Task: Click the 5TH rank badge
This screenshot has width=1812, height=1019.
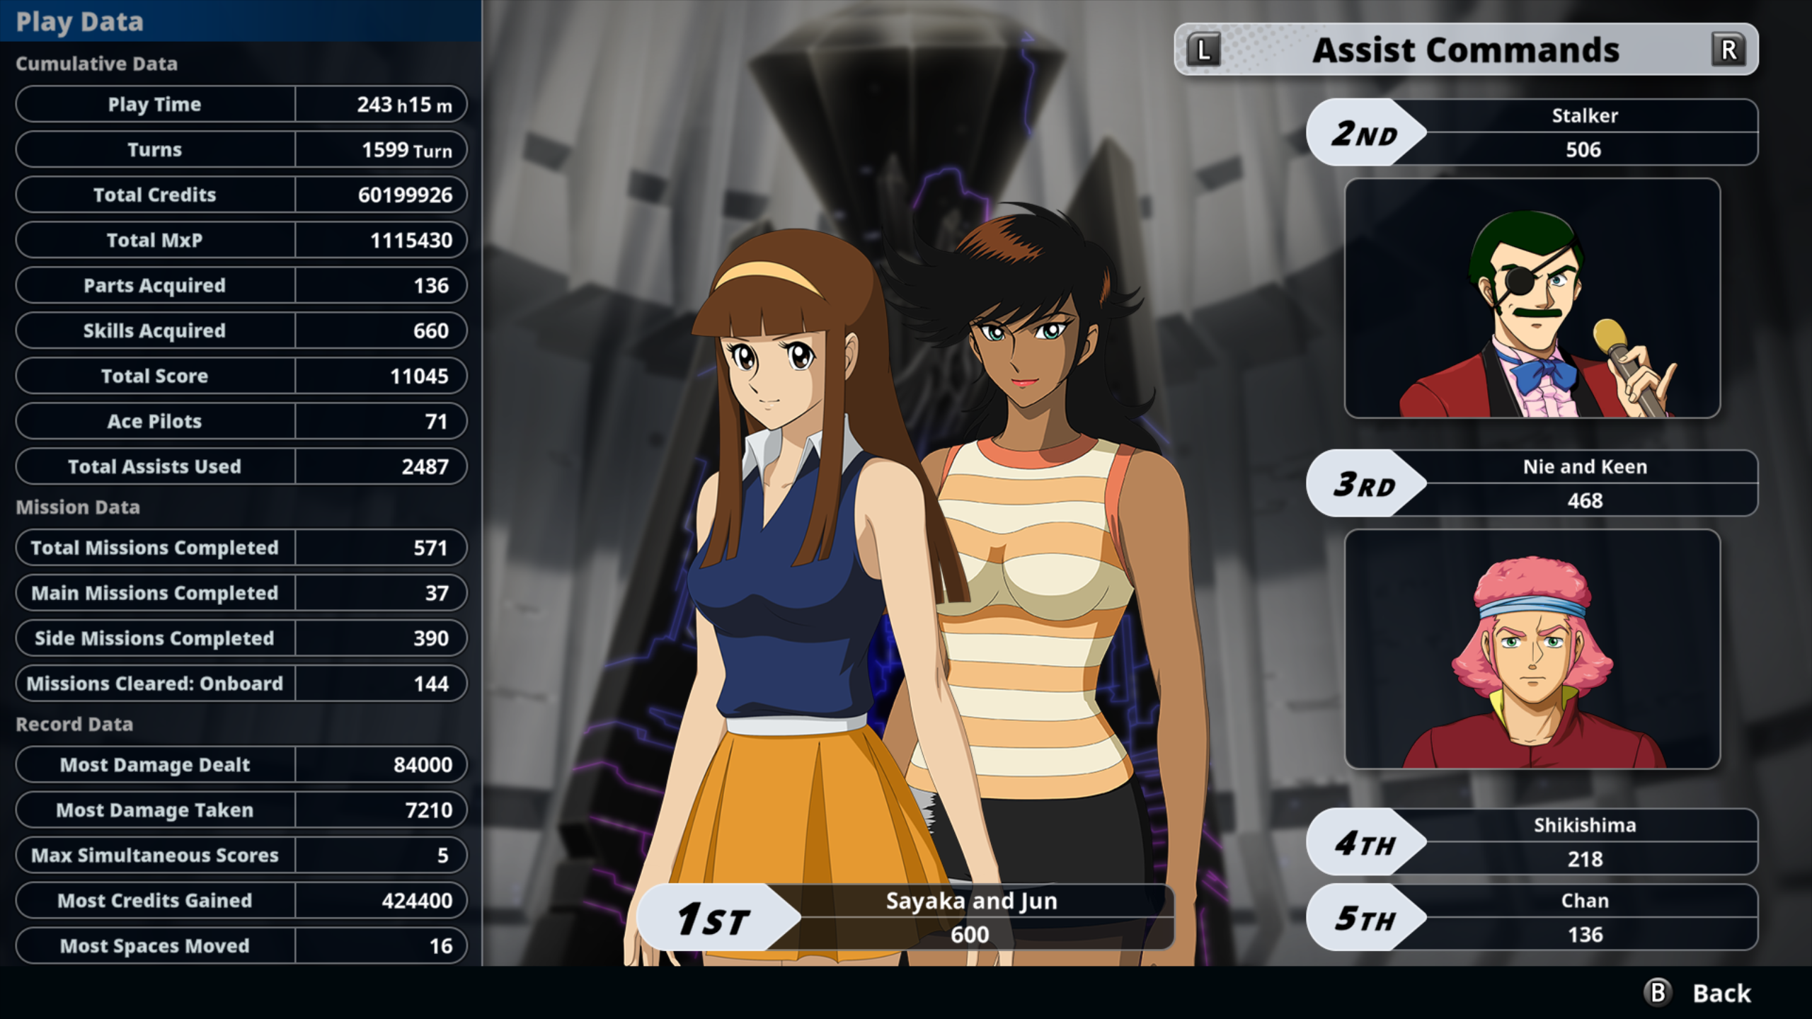Action: click(x=1364, y=918)
